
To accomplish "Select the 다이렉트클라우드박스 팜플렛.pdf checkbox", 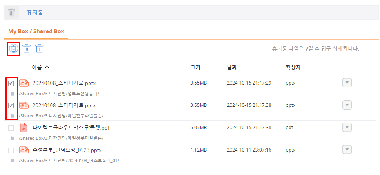I will coord(11,128).
